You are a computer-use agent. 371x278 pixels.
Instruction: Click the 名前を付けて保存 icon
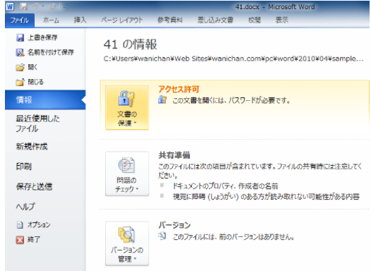tap(20, 52)
